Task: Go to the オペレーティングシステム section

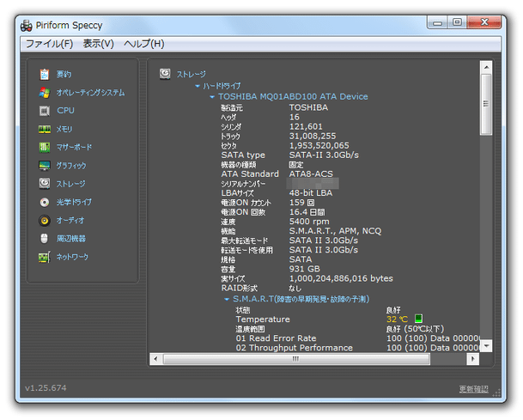Action: (x=90, y=93)
